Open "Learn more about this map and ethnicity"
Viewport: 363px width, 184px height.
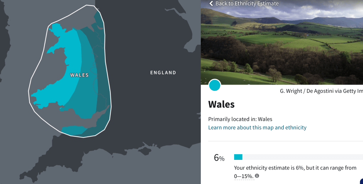(257, 128)
